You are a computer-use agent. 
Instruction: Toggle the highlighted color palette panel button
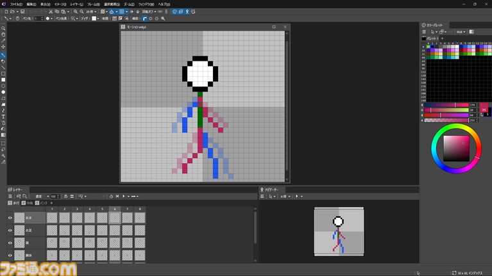(174, 12)
